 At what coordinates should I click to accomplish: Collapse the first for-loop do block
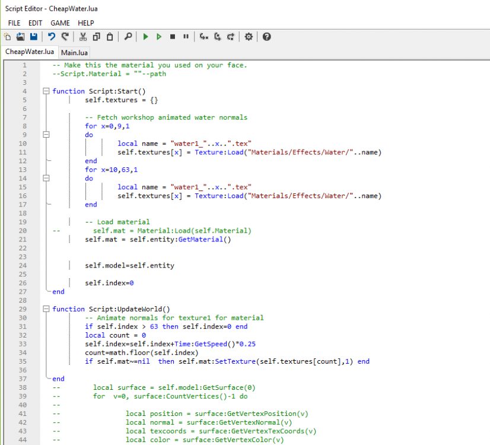pos(46,135)
